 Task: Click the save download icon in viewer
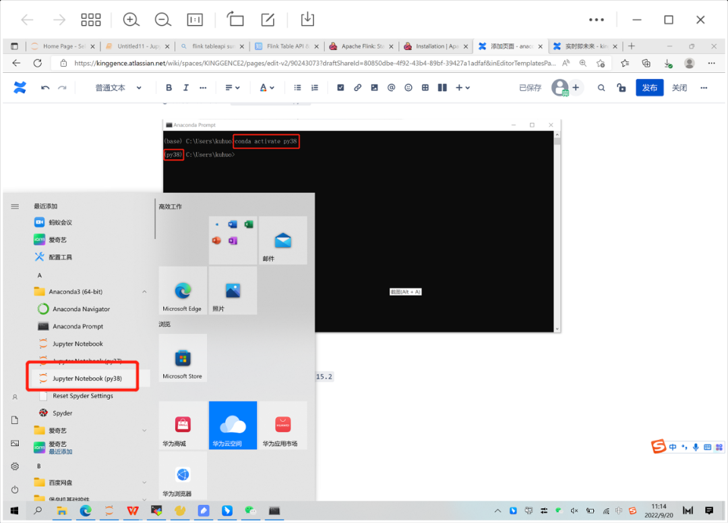point(307,20)
